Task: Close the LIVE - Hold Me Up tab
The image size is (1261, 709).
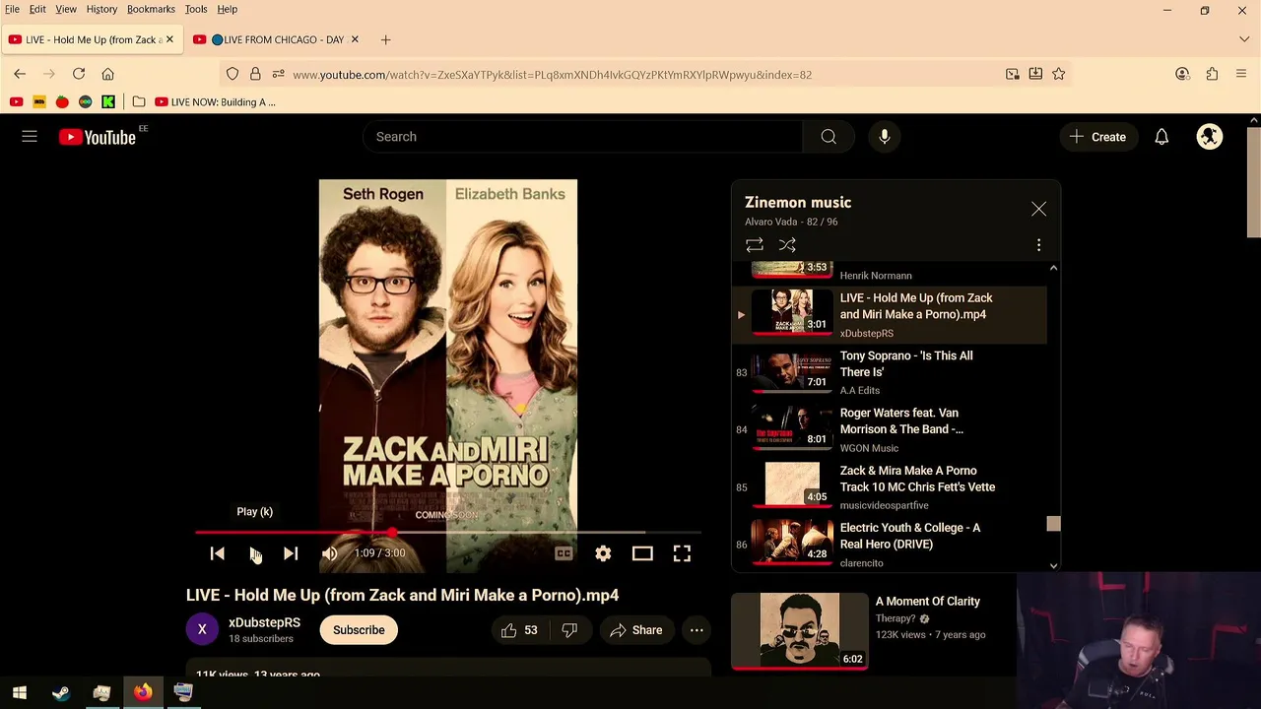Action: pos(169,39)
